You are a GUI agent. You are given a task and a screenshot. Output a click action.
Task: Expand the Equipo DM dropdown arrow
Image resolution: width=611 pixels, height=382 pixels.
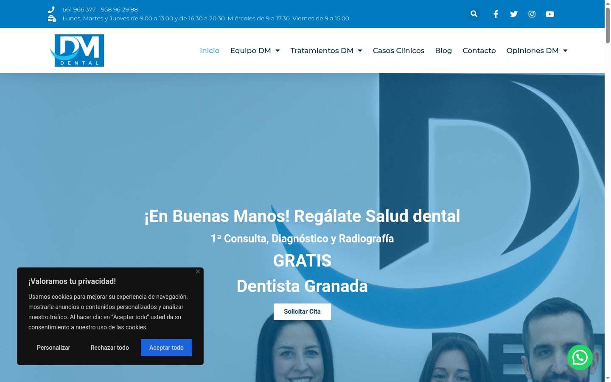[x=277, y=51]
